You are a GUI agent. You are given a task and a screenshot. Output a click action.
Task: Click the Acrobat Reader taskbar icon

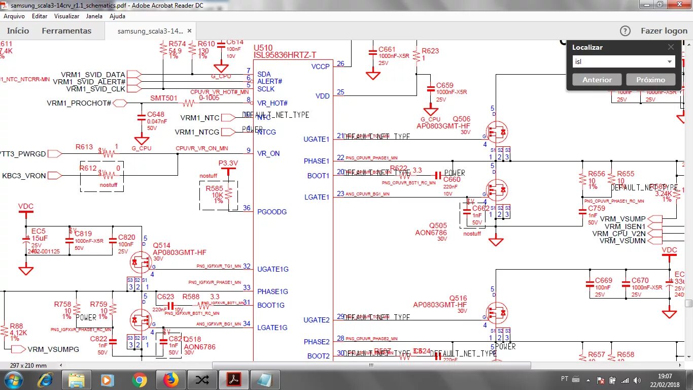point(233,379)
